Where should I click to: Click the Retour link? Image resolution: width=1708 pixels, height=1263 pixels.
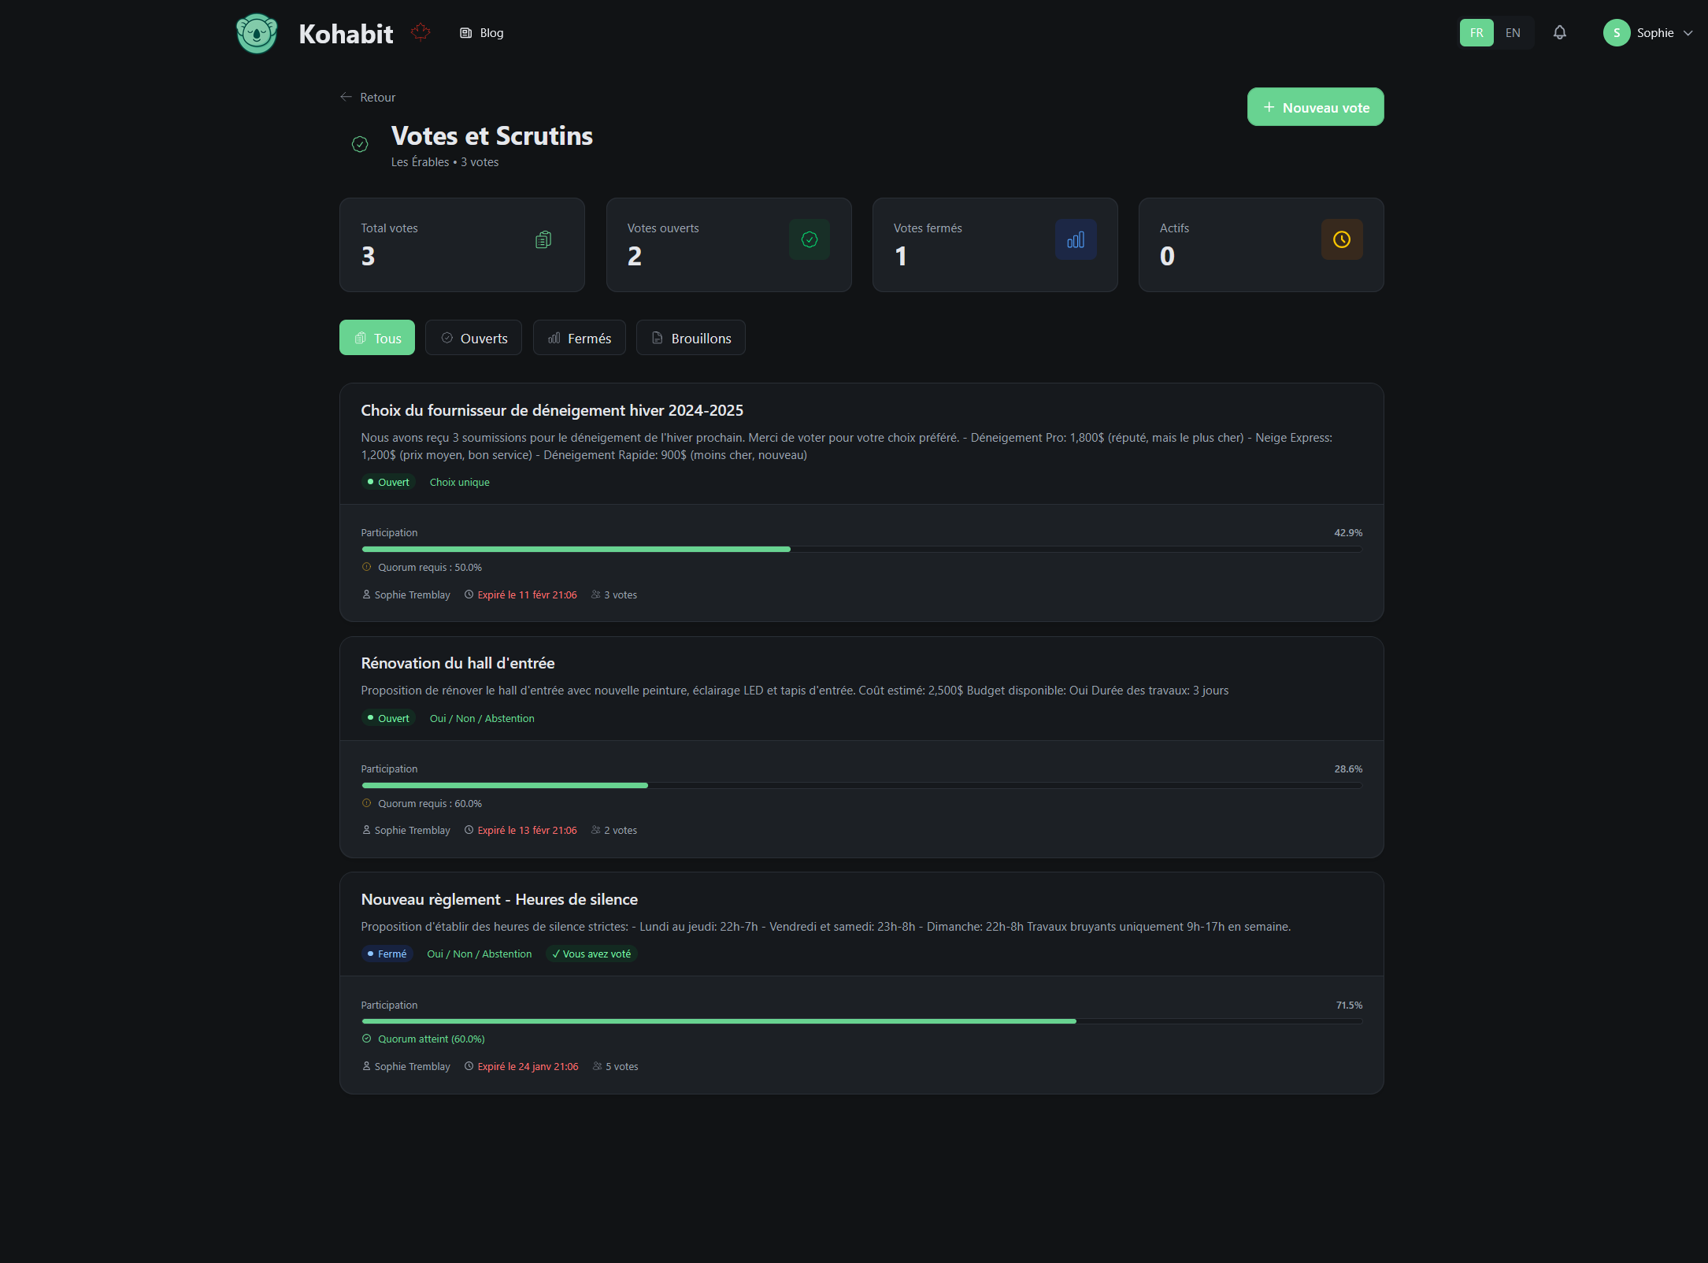pos(377,96)
